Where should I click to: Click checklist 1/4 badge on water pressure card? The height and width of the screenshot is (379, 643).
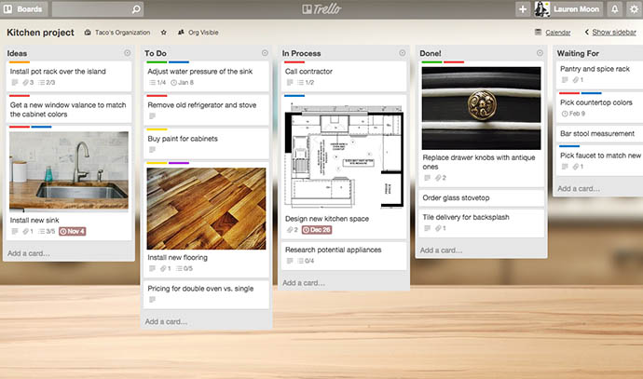pyautogui.click(x=157, y=82)
